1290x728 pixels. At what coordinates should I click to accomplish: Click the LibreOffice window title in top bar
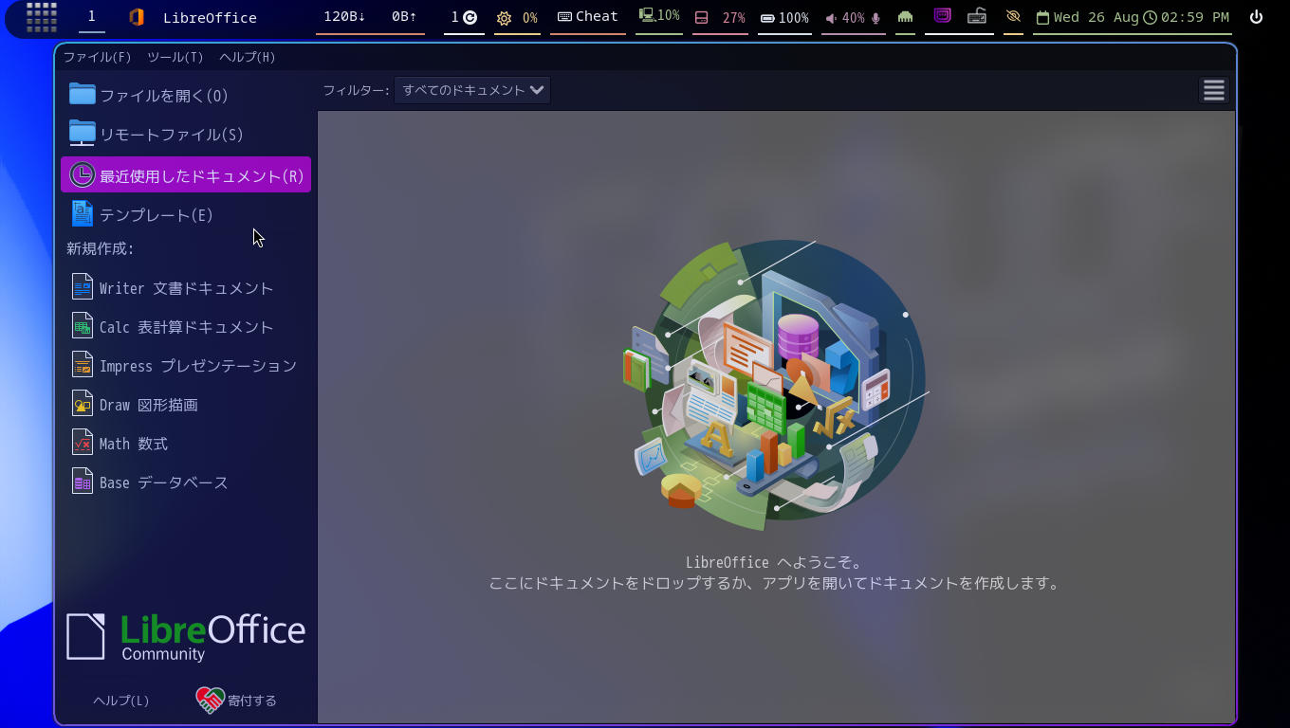tap(210, 17)
